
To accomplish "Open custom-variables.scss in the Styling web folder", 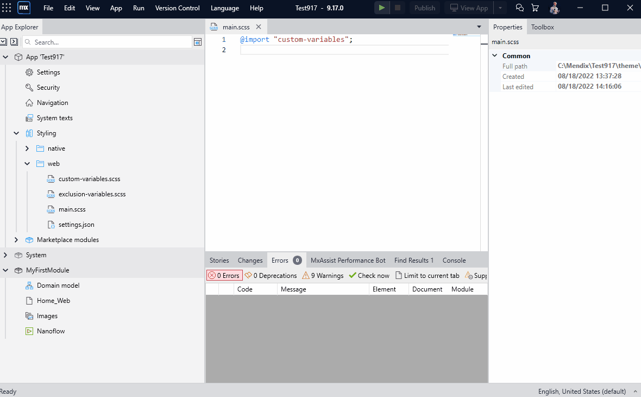I will [89, 178].
